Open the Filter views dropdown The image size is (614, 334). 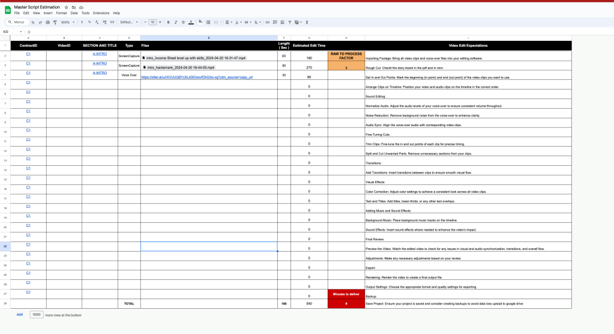pyautogui.click(x=298, y=22)
